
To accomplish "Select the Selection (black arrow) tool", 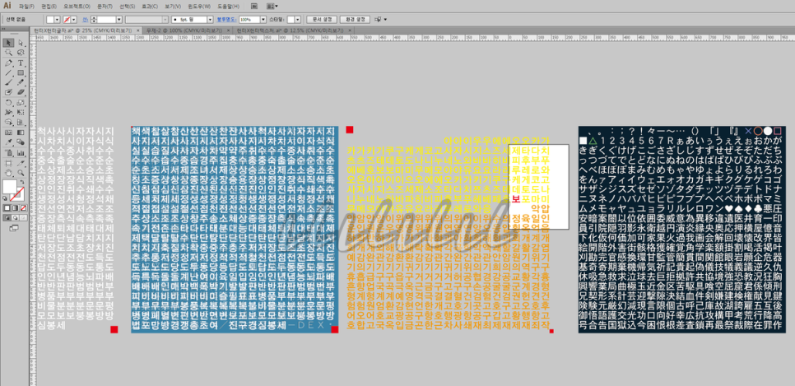I will (8, 43).
